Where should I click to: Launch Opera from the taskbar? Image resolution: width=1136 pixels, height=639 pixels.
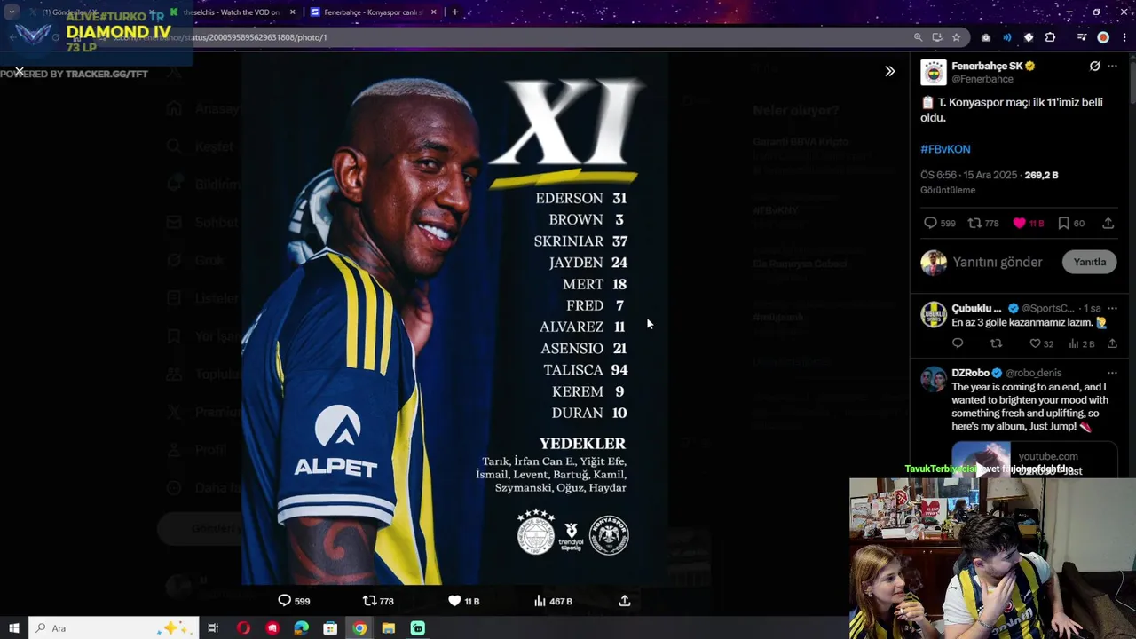243,628
